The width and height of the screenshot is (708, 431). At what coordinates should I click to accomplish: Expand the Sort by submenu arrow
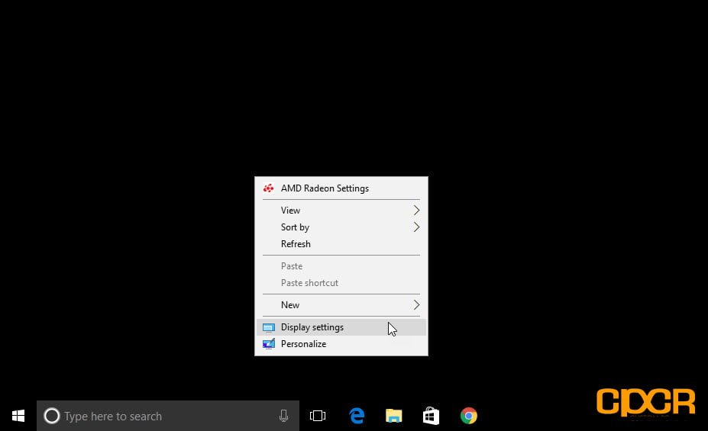click(416, 227)
